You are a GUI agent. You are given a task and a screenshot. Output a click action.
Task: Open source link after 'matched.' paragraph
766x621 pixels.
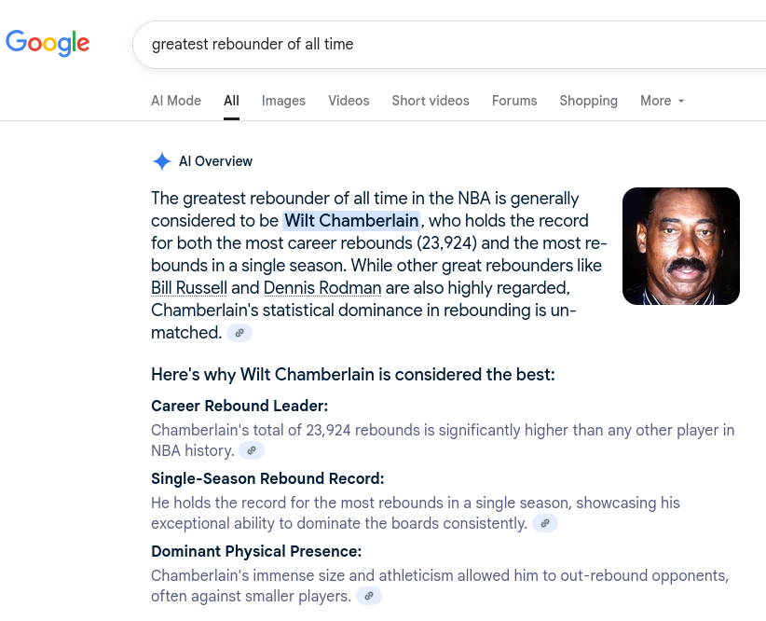[x=239, y=333]
